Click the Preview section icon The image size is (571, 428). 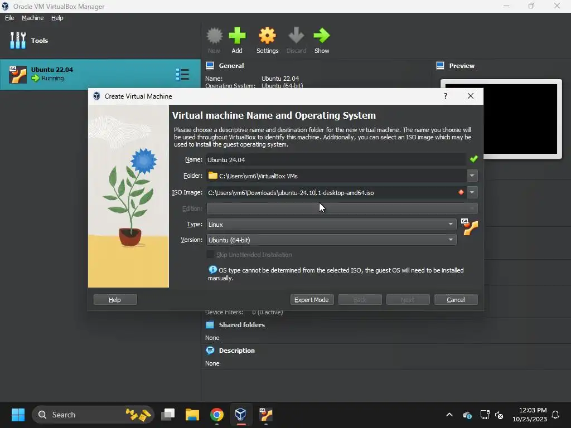coord(441,66)
